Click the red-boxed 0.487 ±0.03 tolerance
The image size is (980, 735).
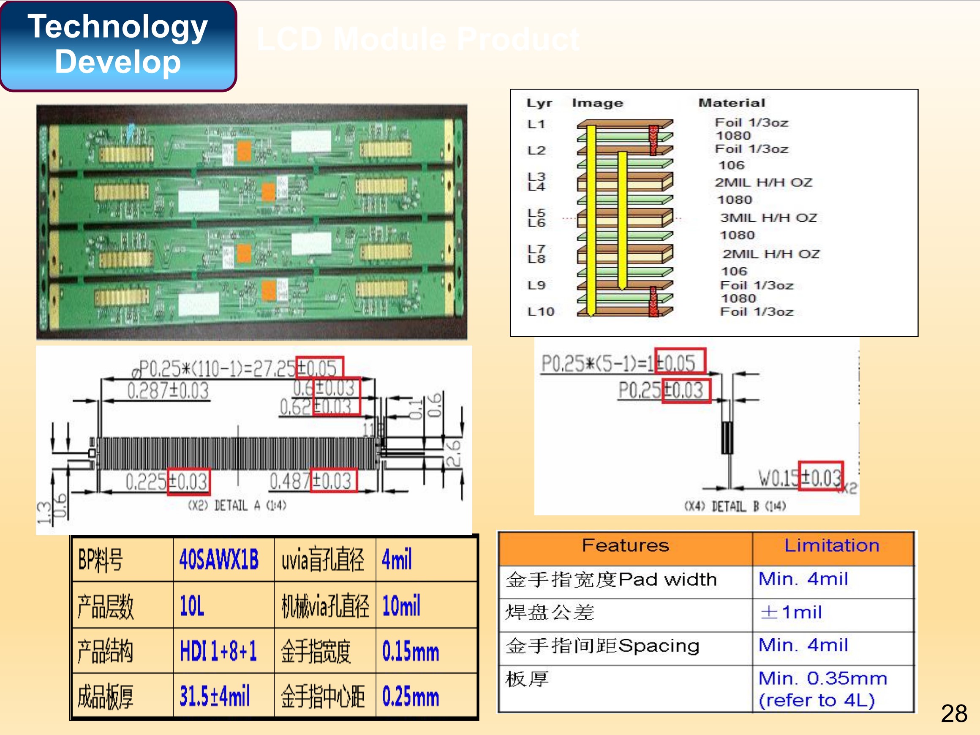click(333, 481)
